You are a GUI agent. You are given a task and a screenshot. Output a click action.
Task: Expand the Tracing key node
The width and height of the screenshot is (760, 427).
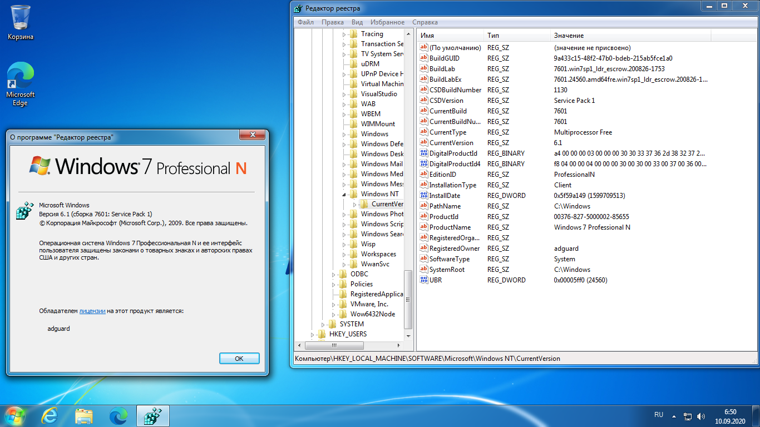tap(344, 34)
